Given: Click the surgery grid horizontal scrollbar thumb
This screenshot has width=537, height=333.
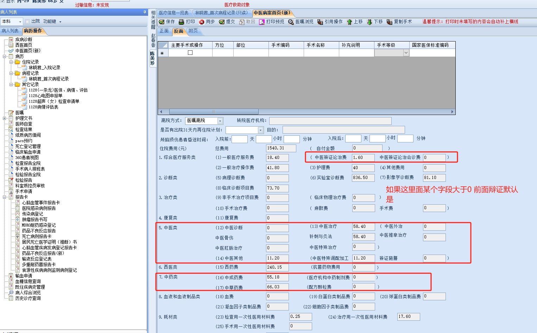Looking at the screenshot, I should [214, 112].
